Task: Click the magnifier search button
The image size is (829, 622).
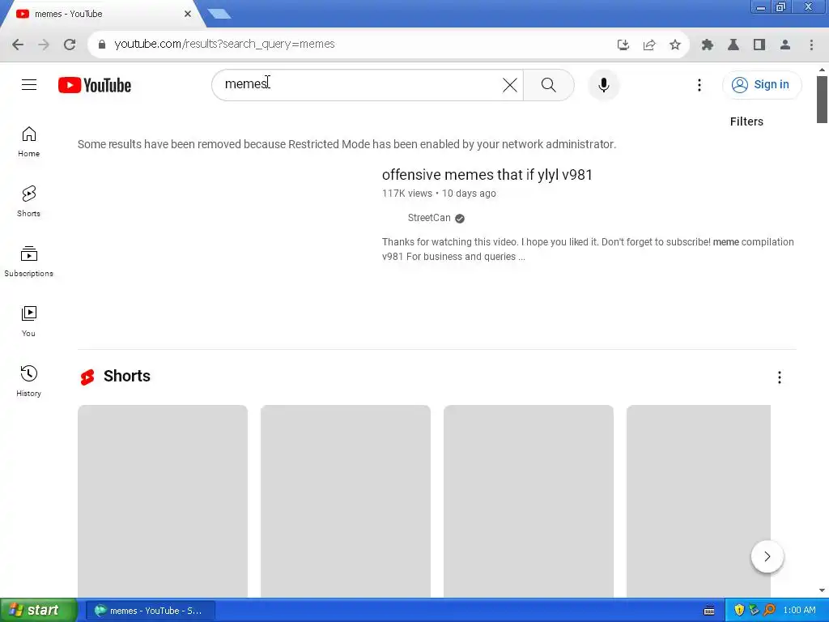Action: point(548,85)
